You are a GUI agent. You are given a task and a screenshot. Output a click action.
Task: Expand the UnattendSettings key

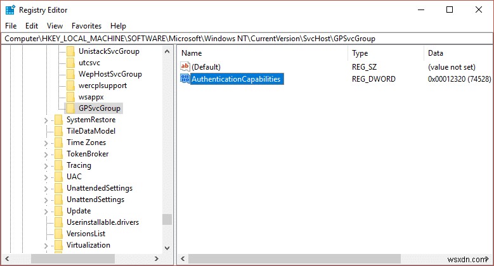coord(46,200)
